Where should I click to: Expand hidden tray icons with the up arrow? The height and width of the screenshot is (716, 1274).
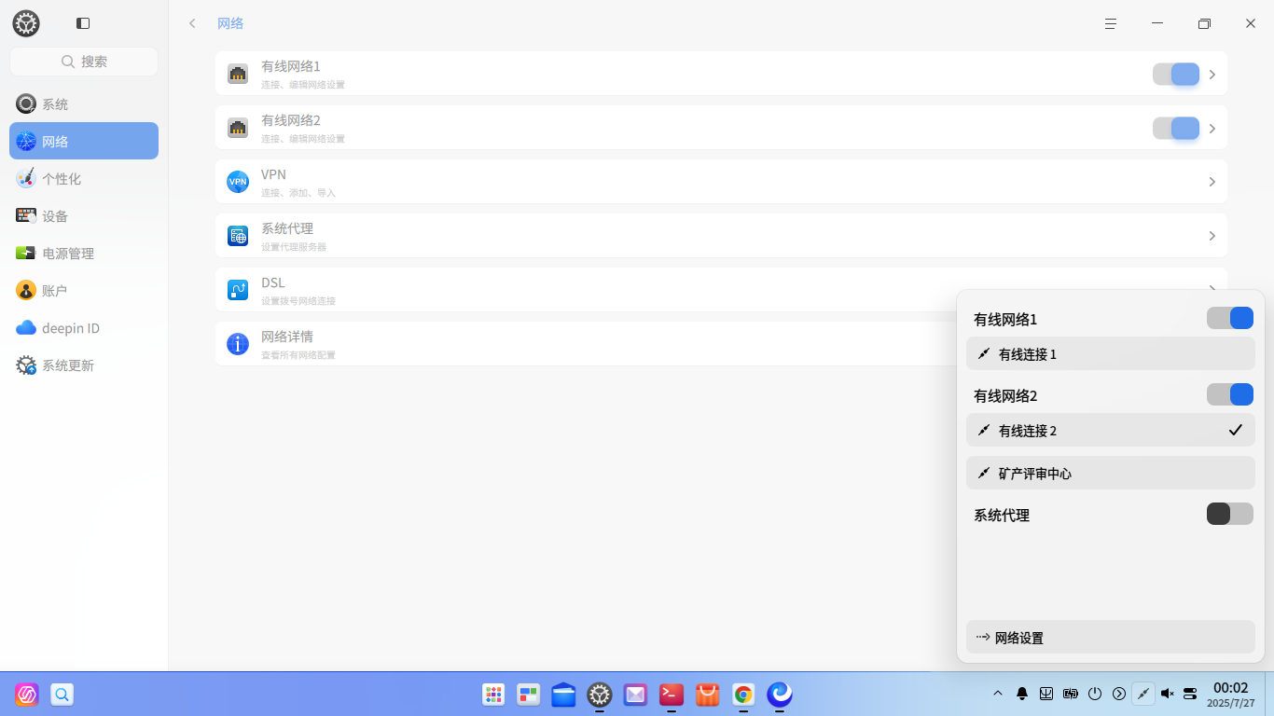998,694
